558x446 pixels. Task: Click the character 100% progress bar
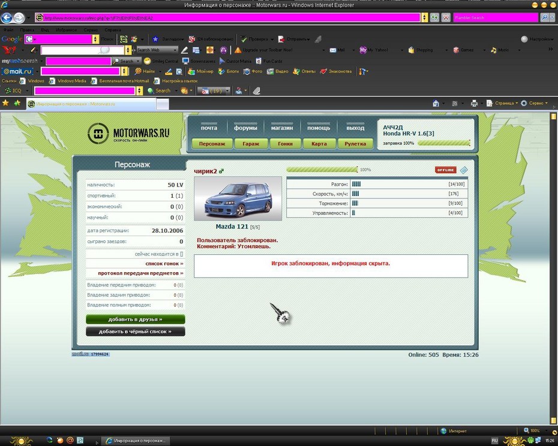click(x=322, y=170)
